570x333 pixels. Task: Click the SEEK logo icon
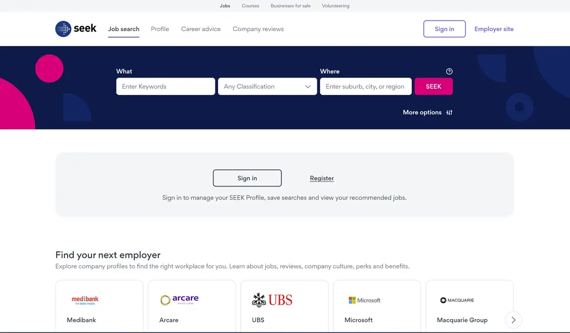click(63, 29)
